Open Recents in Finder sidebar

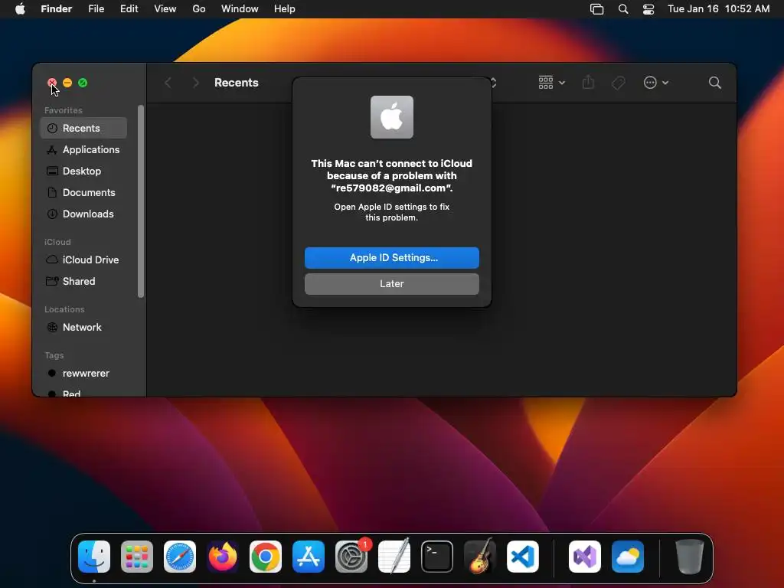click(83, 128)
